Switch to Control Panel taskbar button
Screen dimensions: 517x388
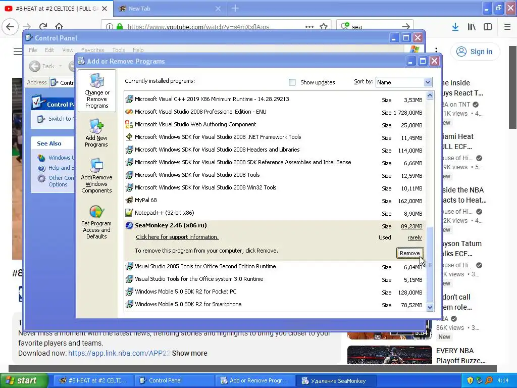(174, 380)
